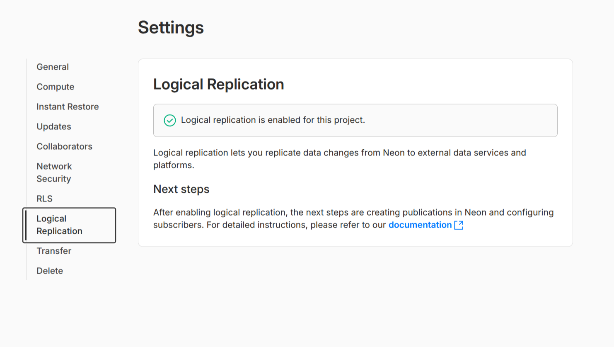Image resolution: width=614 pixels, height=347 pixels.
Task: Click the word documentation in the instructions
Action: coord(420,225)
